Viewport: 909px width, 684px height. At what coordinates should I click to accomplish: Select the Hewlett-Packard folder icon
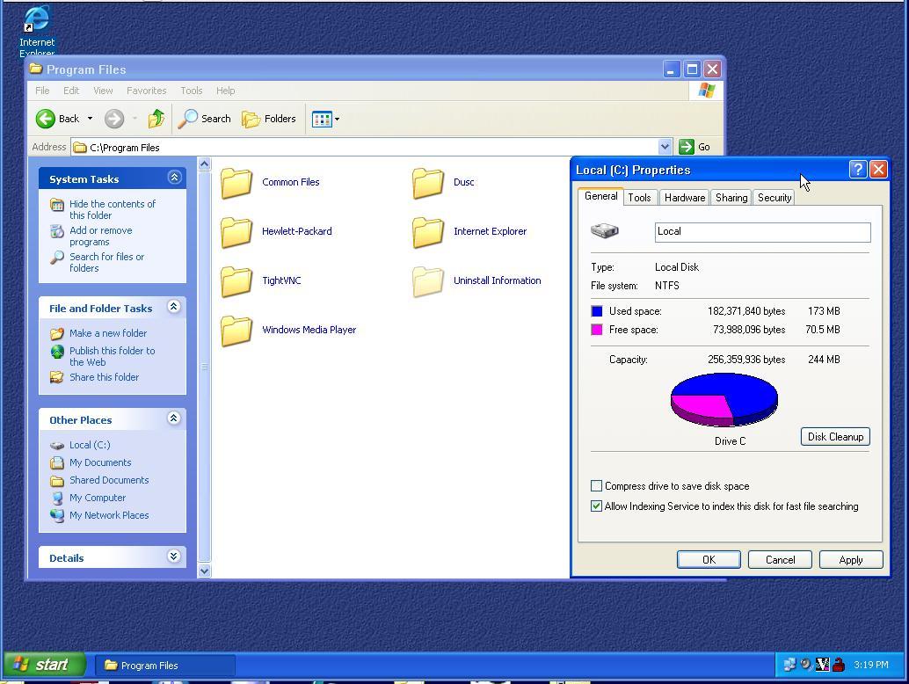pyautogui.click(x=236, y=232)
